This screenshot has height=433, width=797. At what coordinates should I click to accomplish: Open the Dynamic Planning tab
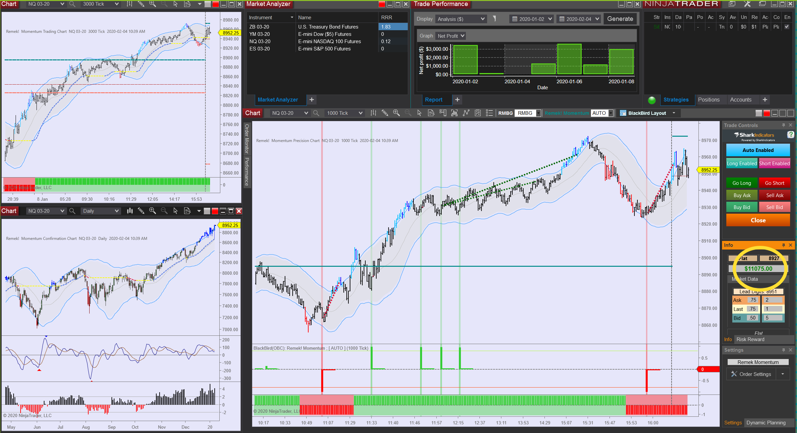click(766, 423)
